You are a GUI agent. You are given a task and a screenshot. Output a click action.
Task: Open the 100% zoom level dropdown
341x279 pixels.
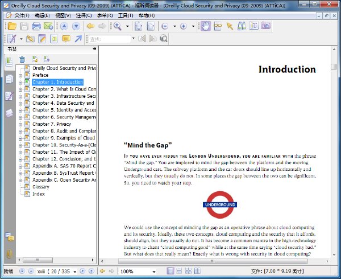[154, 272]
